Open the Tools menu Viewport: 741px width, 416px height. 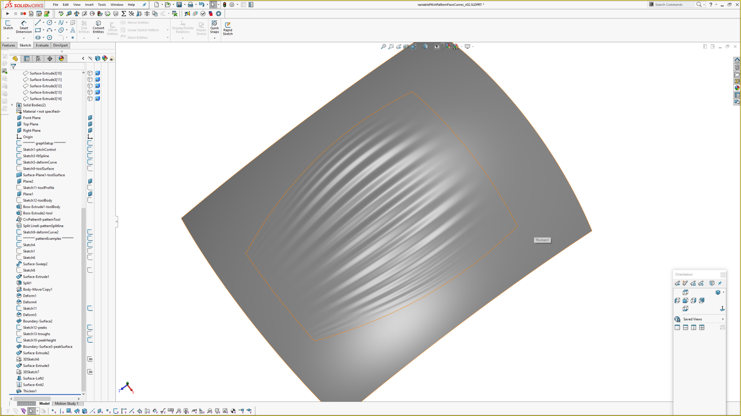coord(102,5)
